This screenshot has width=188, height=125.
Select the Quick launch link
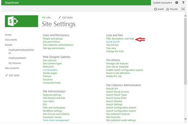pos(113,42)
